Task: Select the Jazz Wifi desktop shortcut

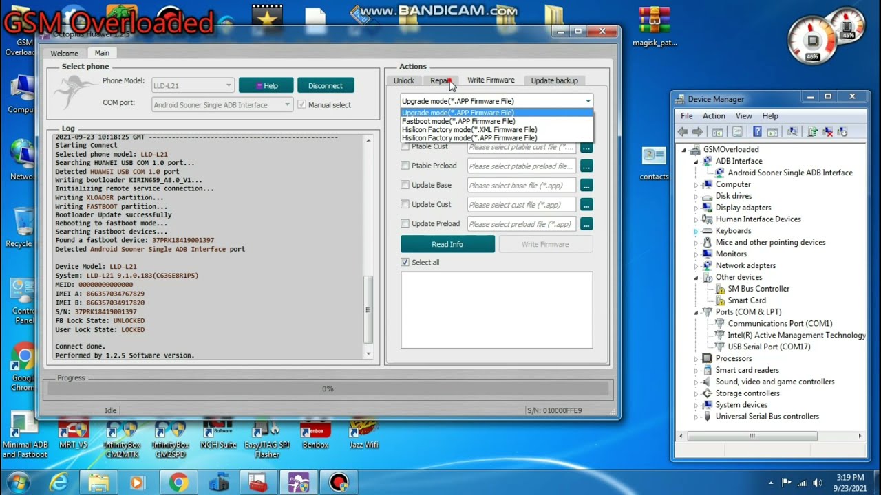Action: point(363,435)
